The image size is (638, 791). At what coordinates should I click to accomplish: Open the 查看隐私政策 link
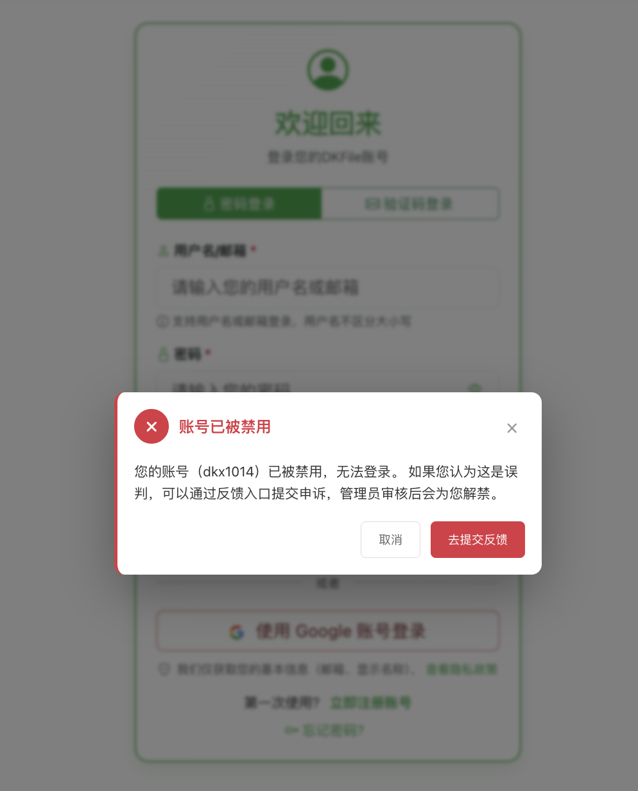[x=461, y=670]
